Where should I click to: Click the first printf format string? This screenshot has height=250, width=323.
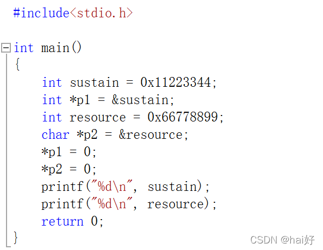(x=111, y=187)
